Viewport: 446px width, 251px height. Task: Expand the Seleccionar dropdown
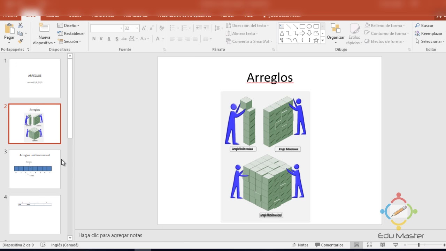(x=429, y=41)
